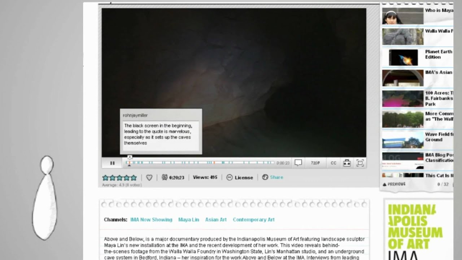462x260 pixels.
Task: Rate the video five stars
Action: [x=134, y=178]
